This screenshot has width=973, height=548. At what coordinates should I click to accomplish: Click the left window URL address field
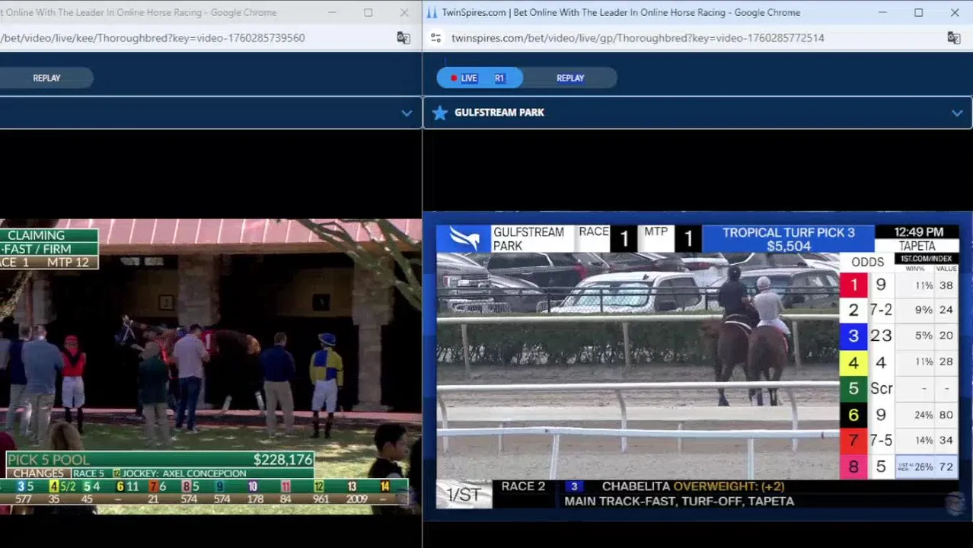click(152, 38)
